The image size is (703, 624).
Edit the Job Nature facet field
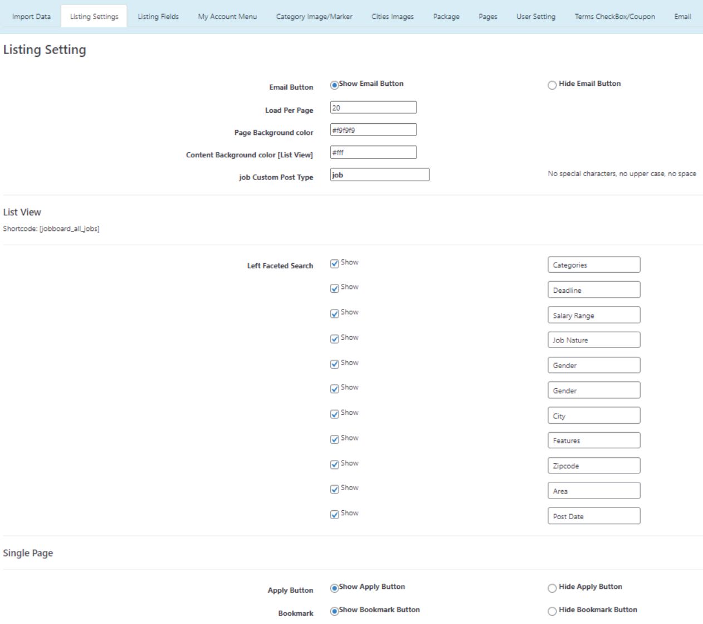tap(594, 340)
